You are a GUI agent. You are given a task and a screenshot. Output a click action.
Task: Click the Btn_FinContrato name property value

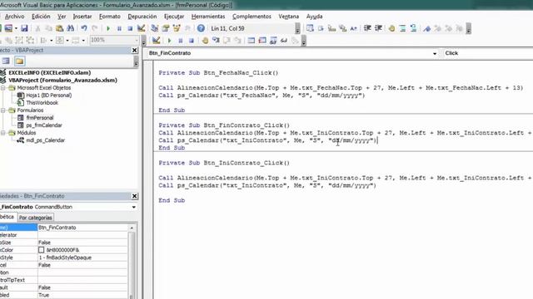[82, 228]
